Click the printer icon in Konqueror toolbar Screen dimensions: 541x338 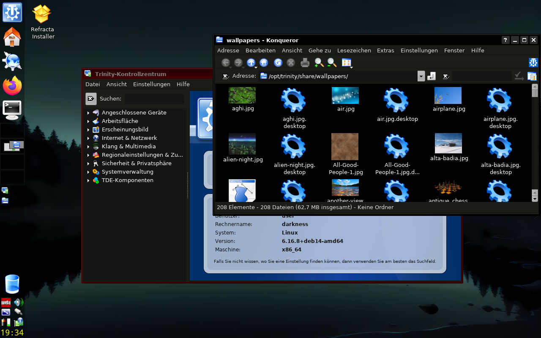305,63
